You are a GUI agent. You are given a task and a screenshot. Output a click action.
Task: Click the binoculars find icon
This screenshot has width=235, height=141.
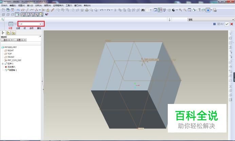[x=143, y=10]
